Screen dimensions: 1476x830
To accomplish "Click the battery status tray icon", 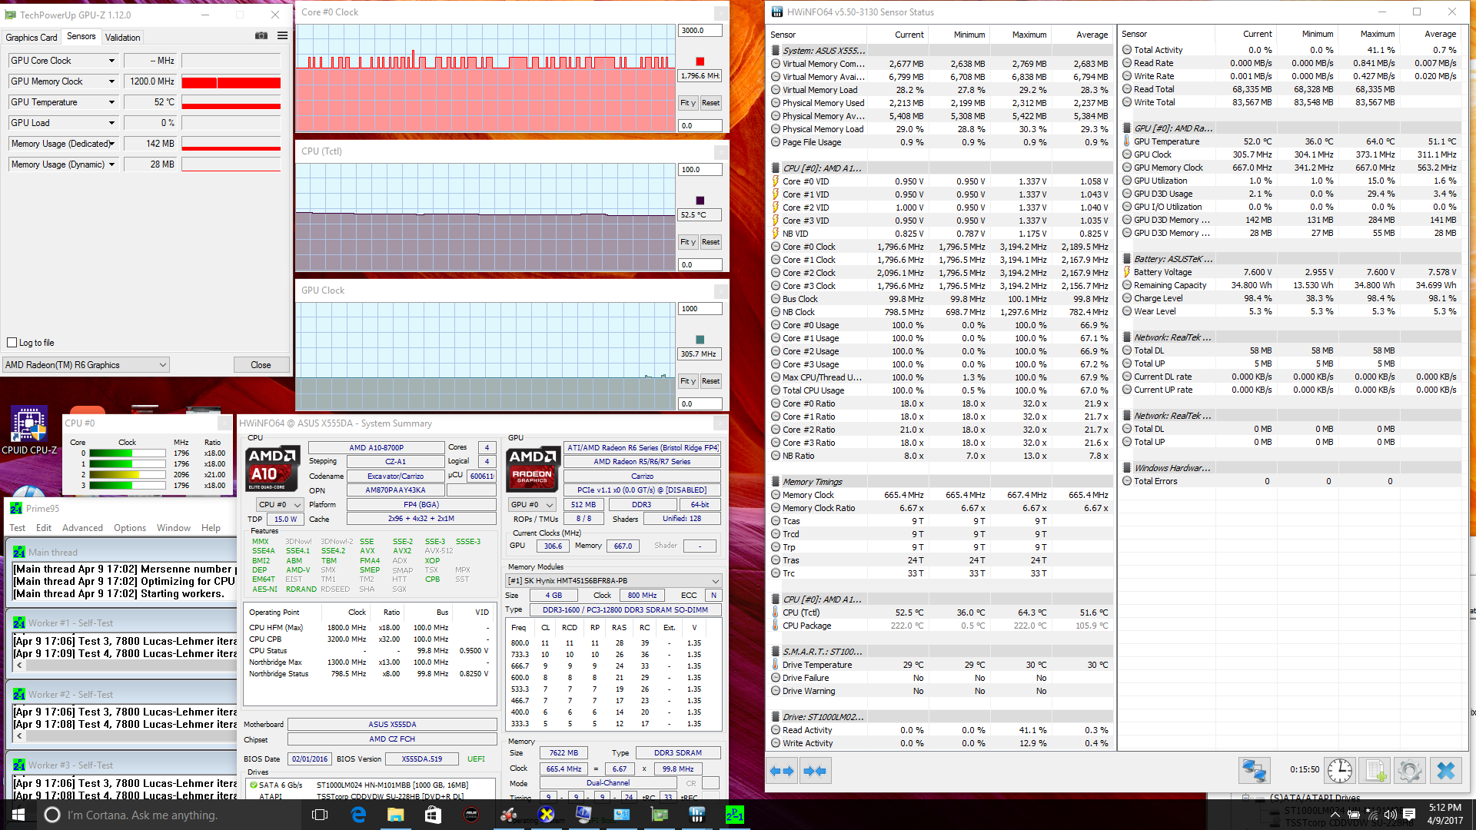I will coord(1354,815).
